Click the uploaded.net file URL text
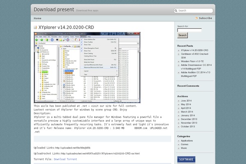 coord(73,148)
